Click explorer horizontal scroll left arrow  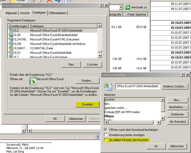click(x=29, y=131)
